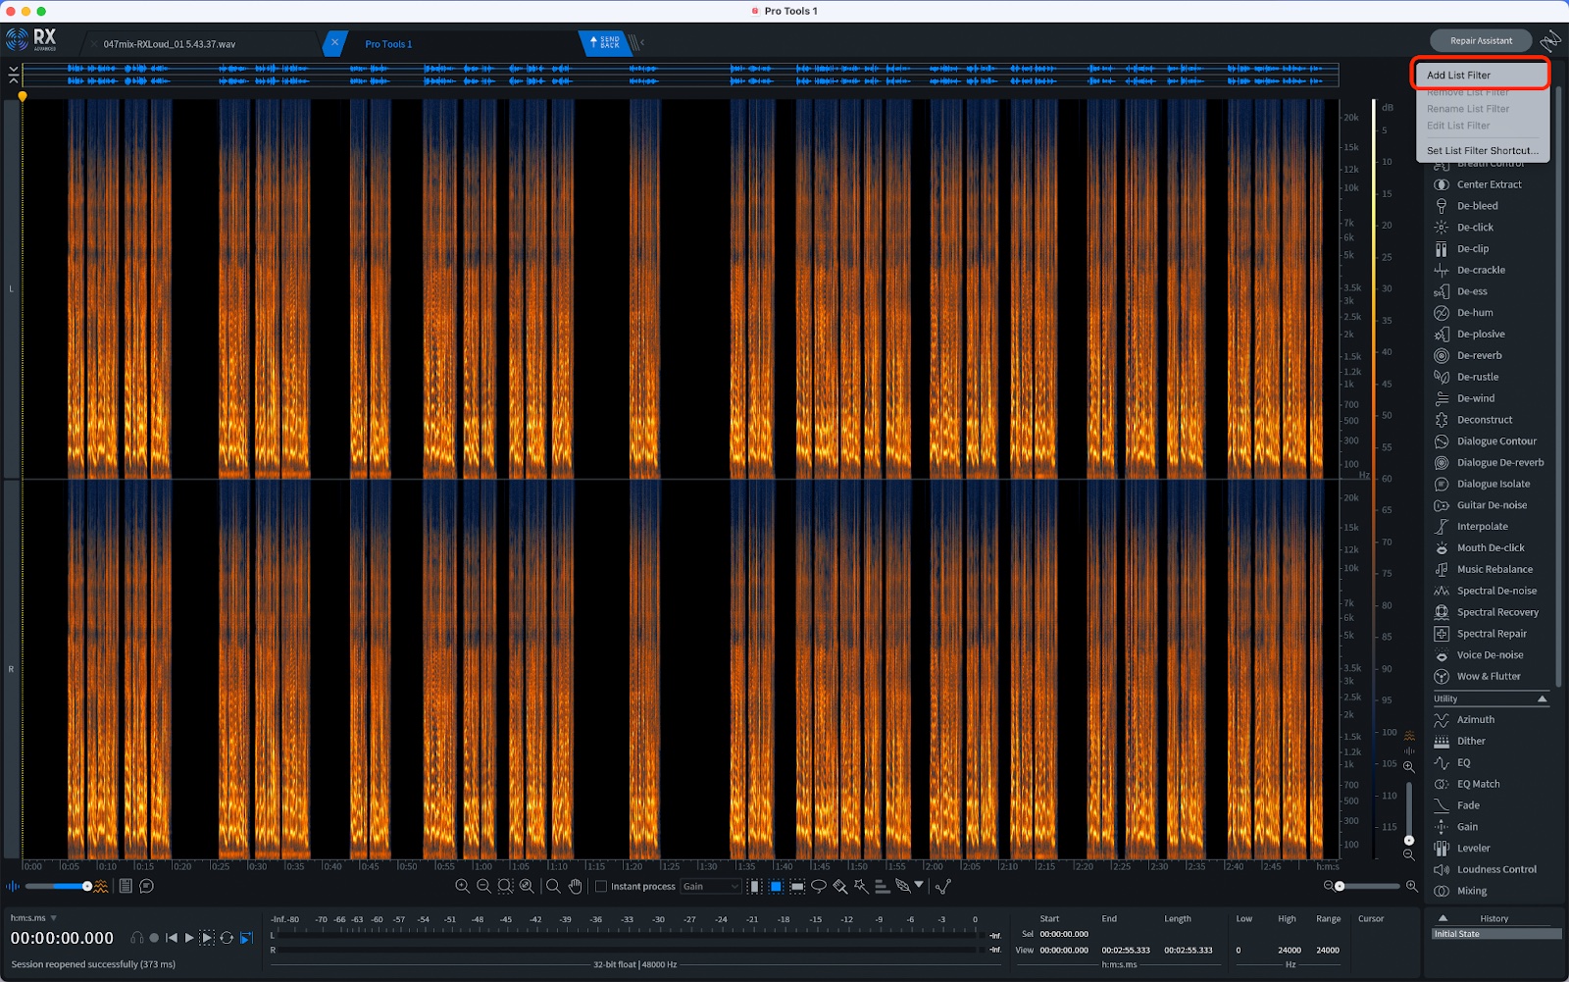
Task: Click the find similar event icon
Action: click(x=943, y=886)
